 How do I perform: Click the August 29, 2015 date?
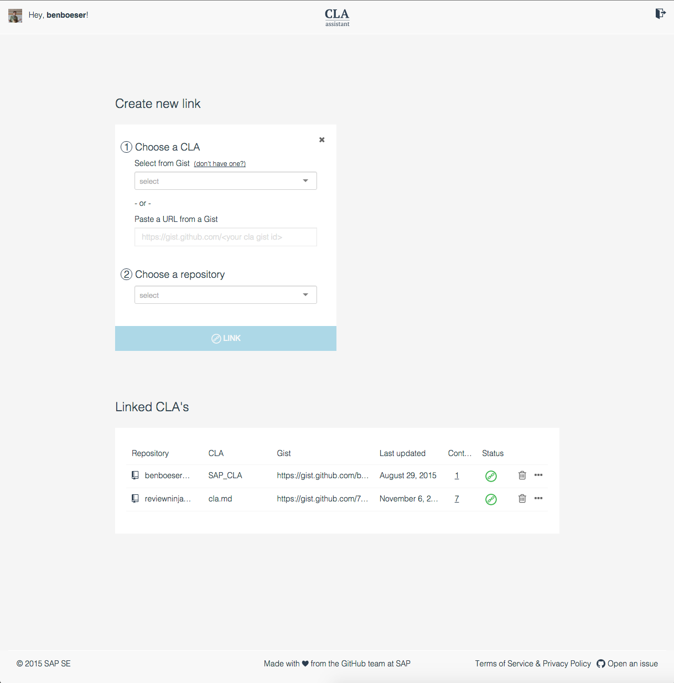click(408, 475)
